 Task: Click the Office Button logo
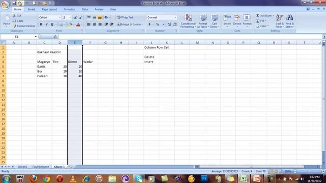click(5, 5)
